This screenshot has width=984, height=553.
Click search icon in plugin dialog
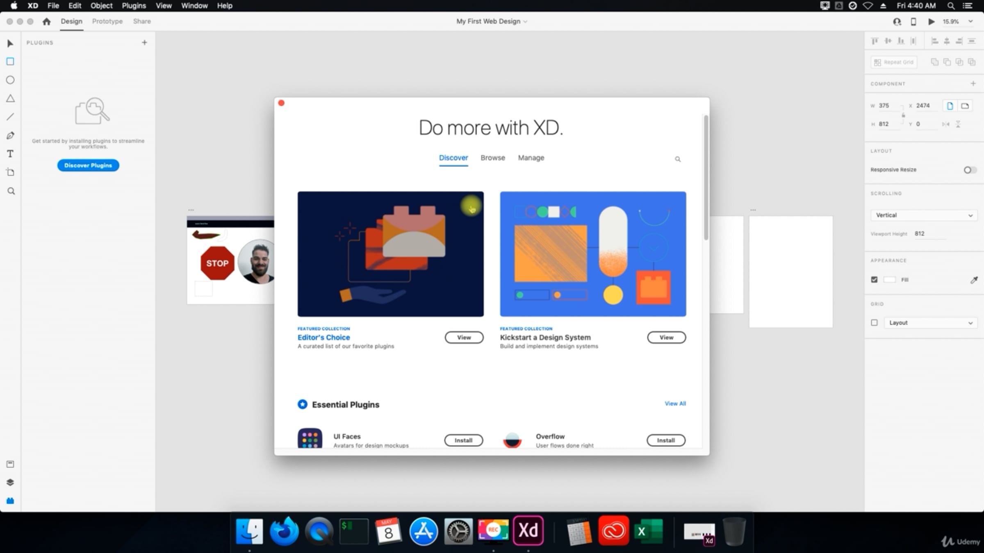point(678,159)
